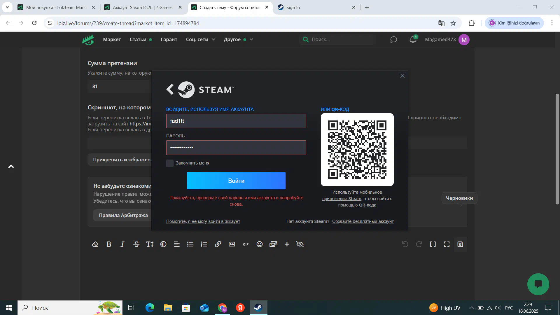This screenshot has height=315, width=560.
Task: Click 'Kimliğinizi doğrulayın' profile button
Action: [x=514, y=23]
